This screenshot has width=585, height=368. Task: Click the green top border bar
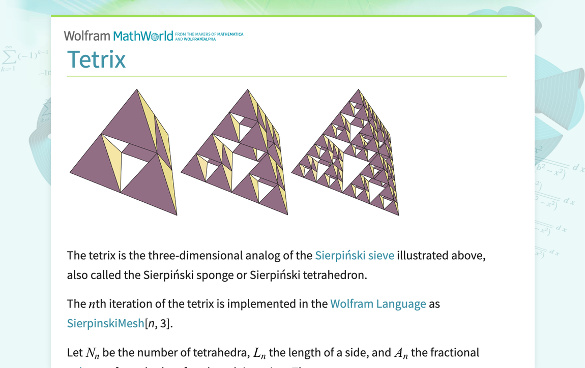pos(292,16)
